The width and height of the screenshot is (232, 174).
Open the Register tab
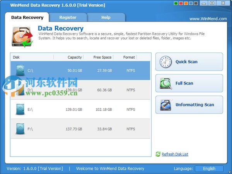[x=68, y=17]
